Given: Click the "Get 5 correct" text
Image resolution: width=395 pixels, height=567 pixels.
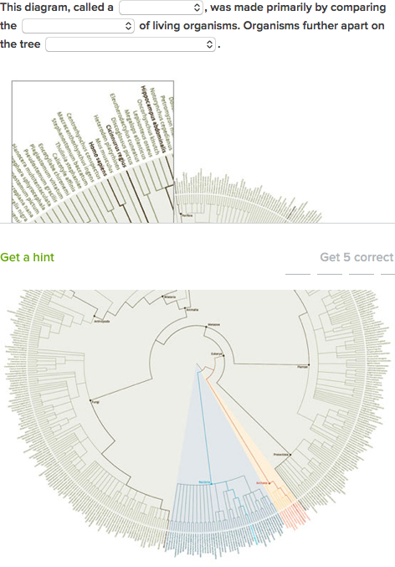Looking at the screenshot, I should (x=357, y=257).
